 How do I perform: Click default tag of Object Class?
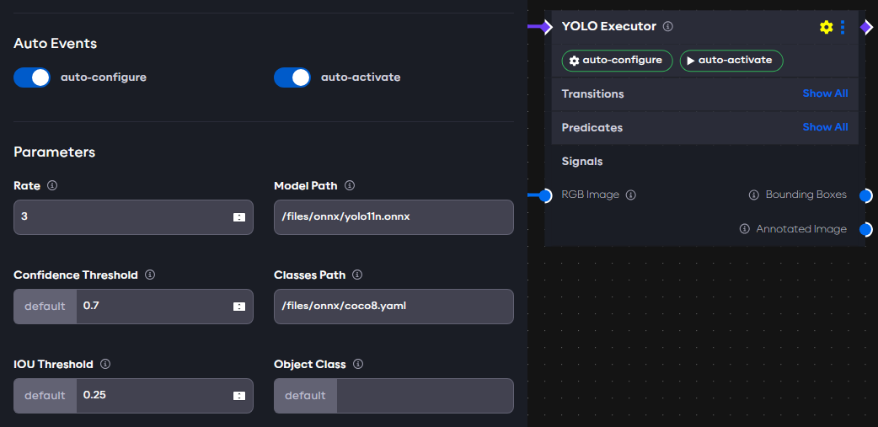(305, 396)
